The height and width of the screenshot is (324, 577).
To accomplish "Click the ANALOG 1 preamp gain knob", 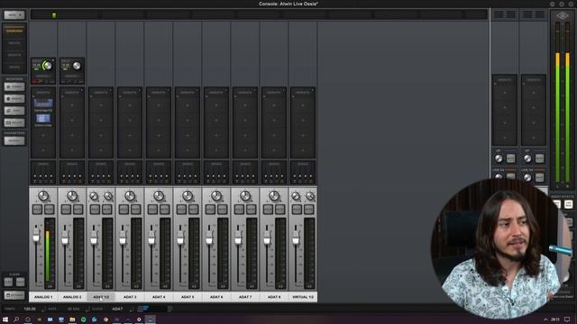I will [47, 66].
